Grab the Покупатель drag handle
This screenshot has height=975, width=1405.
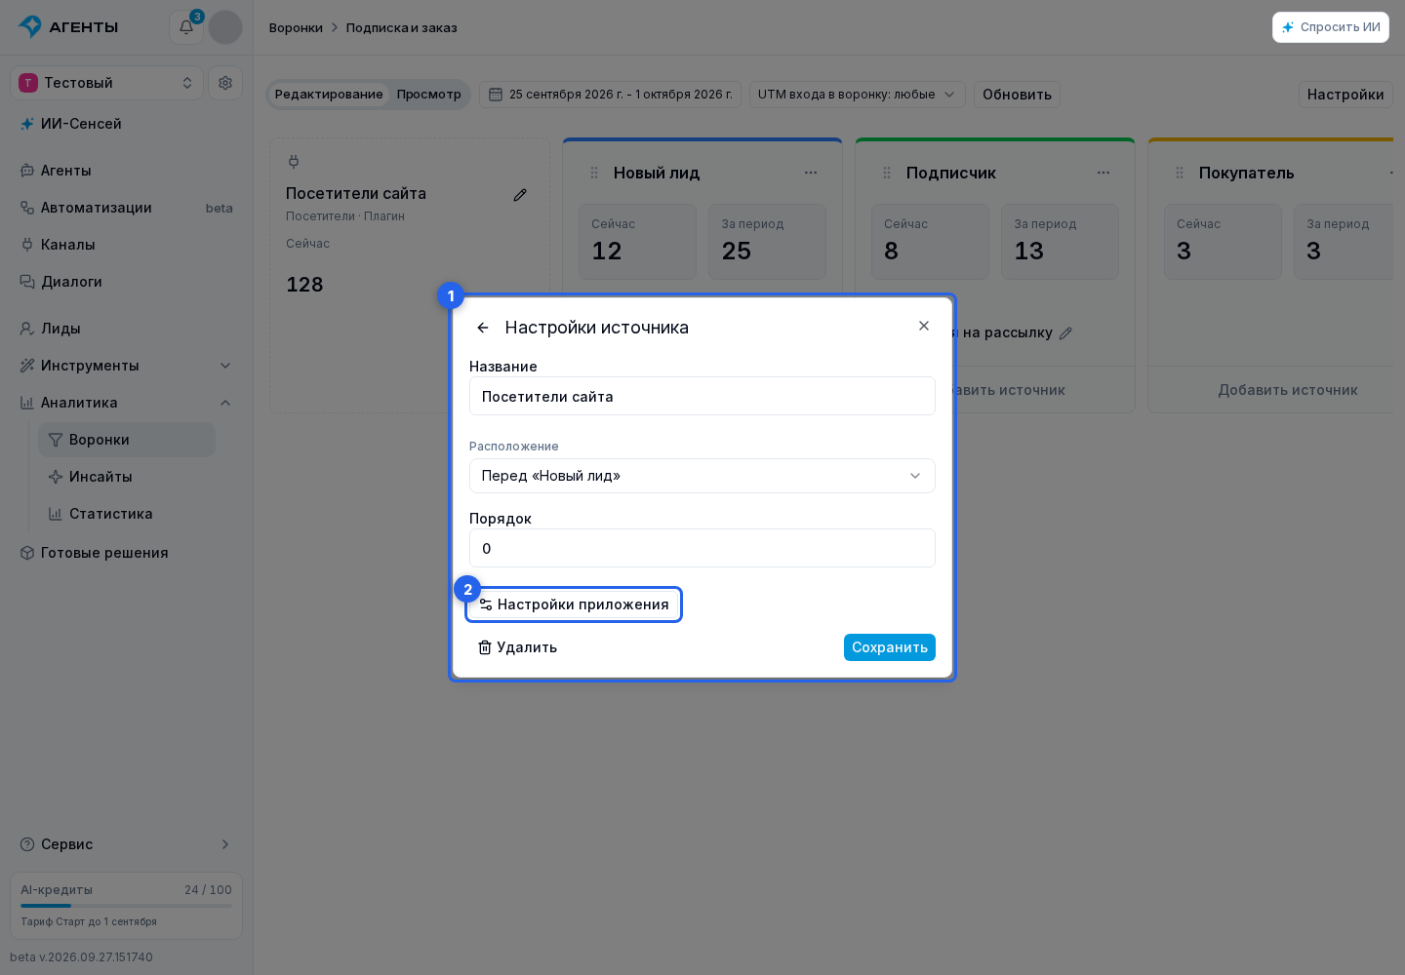point(1180,173)
